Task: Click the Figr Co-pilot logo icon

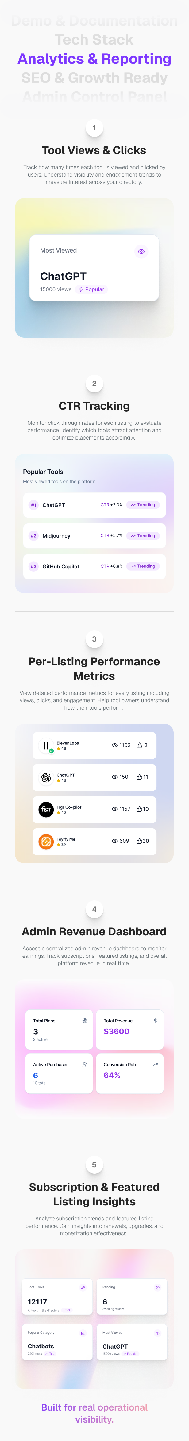Action: (46, 810)
